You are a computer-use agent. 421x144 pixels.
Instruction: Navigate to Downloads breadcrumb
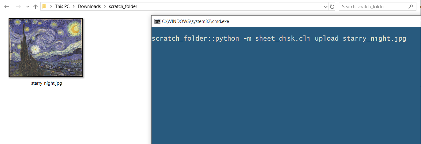click(89, 6)
